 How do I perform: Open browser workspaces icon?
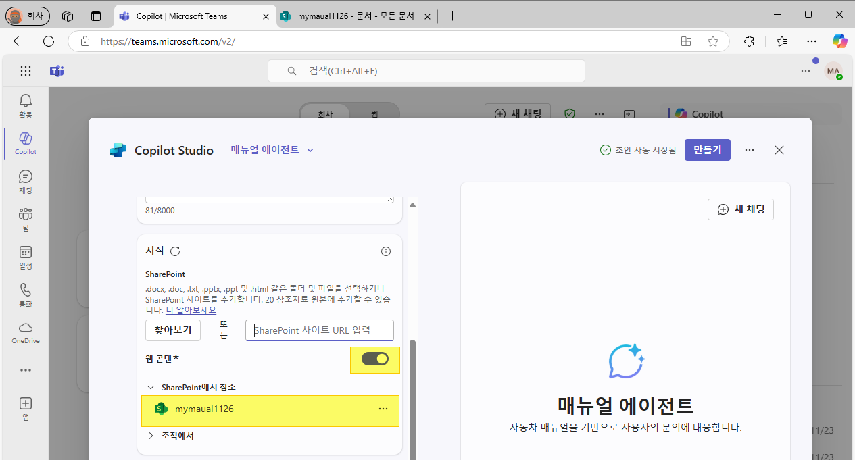pyautogui.click(x=67, y=16)
